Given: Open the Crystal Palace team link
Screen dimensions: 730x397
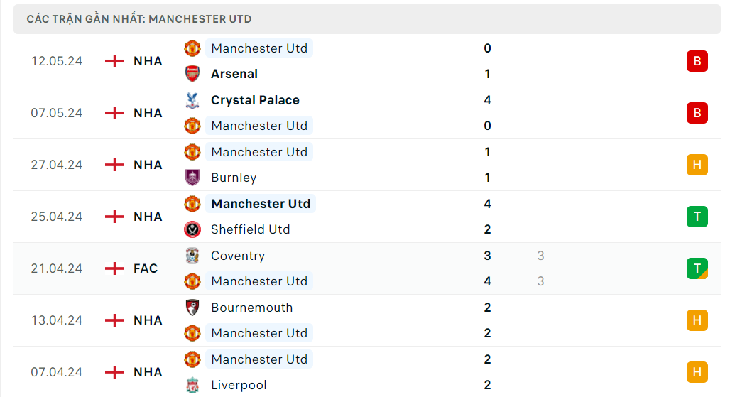Looking at the screenshot, I should coord(255,100).
